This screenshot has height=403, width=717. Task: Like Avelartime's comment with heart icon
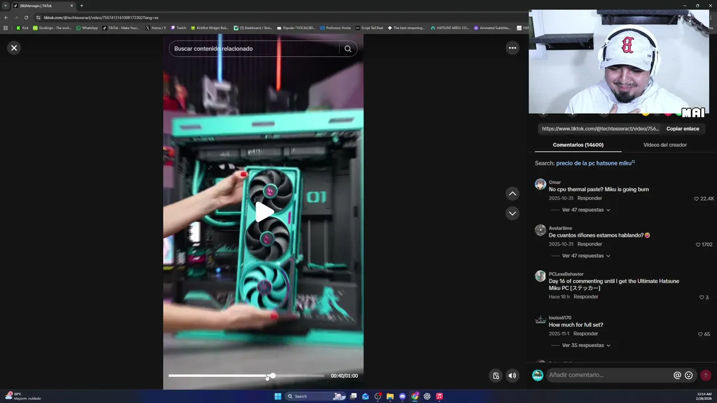point(698,245)
